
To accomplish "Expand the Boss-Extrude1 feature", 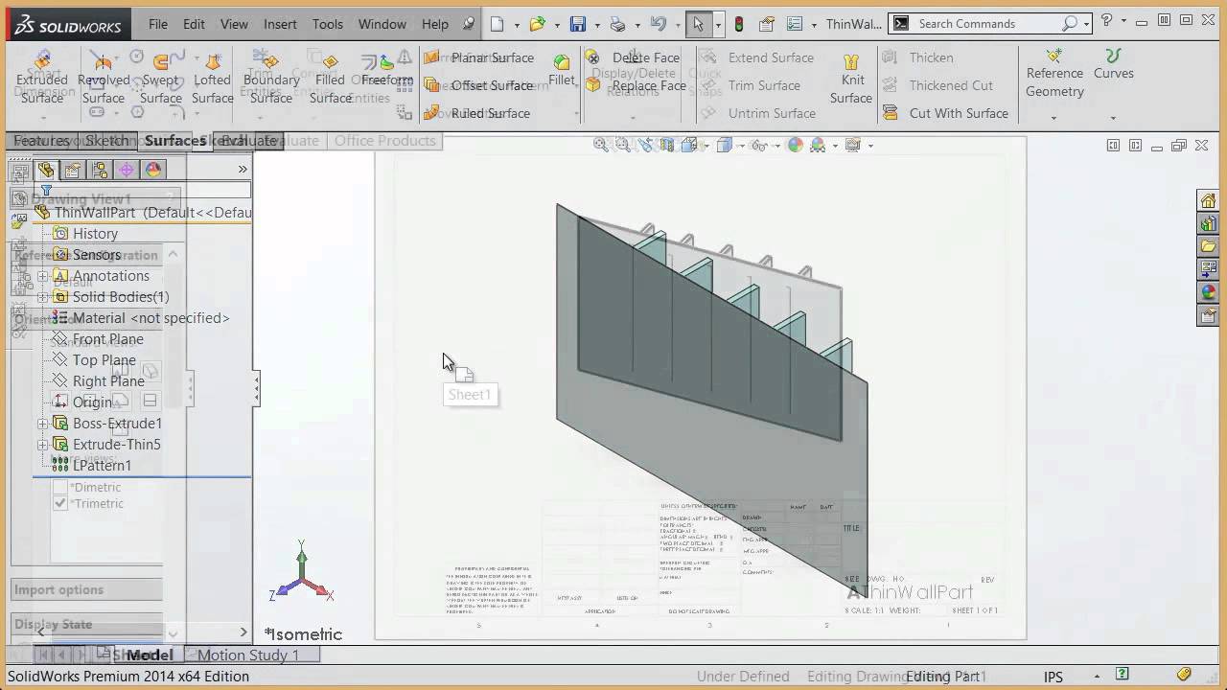I will coord(42,424).
